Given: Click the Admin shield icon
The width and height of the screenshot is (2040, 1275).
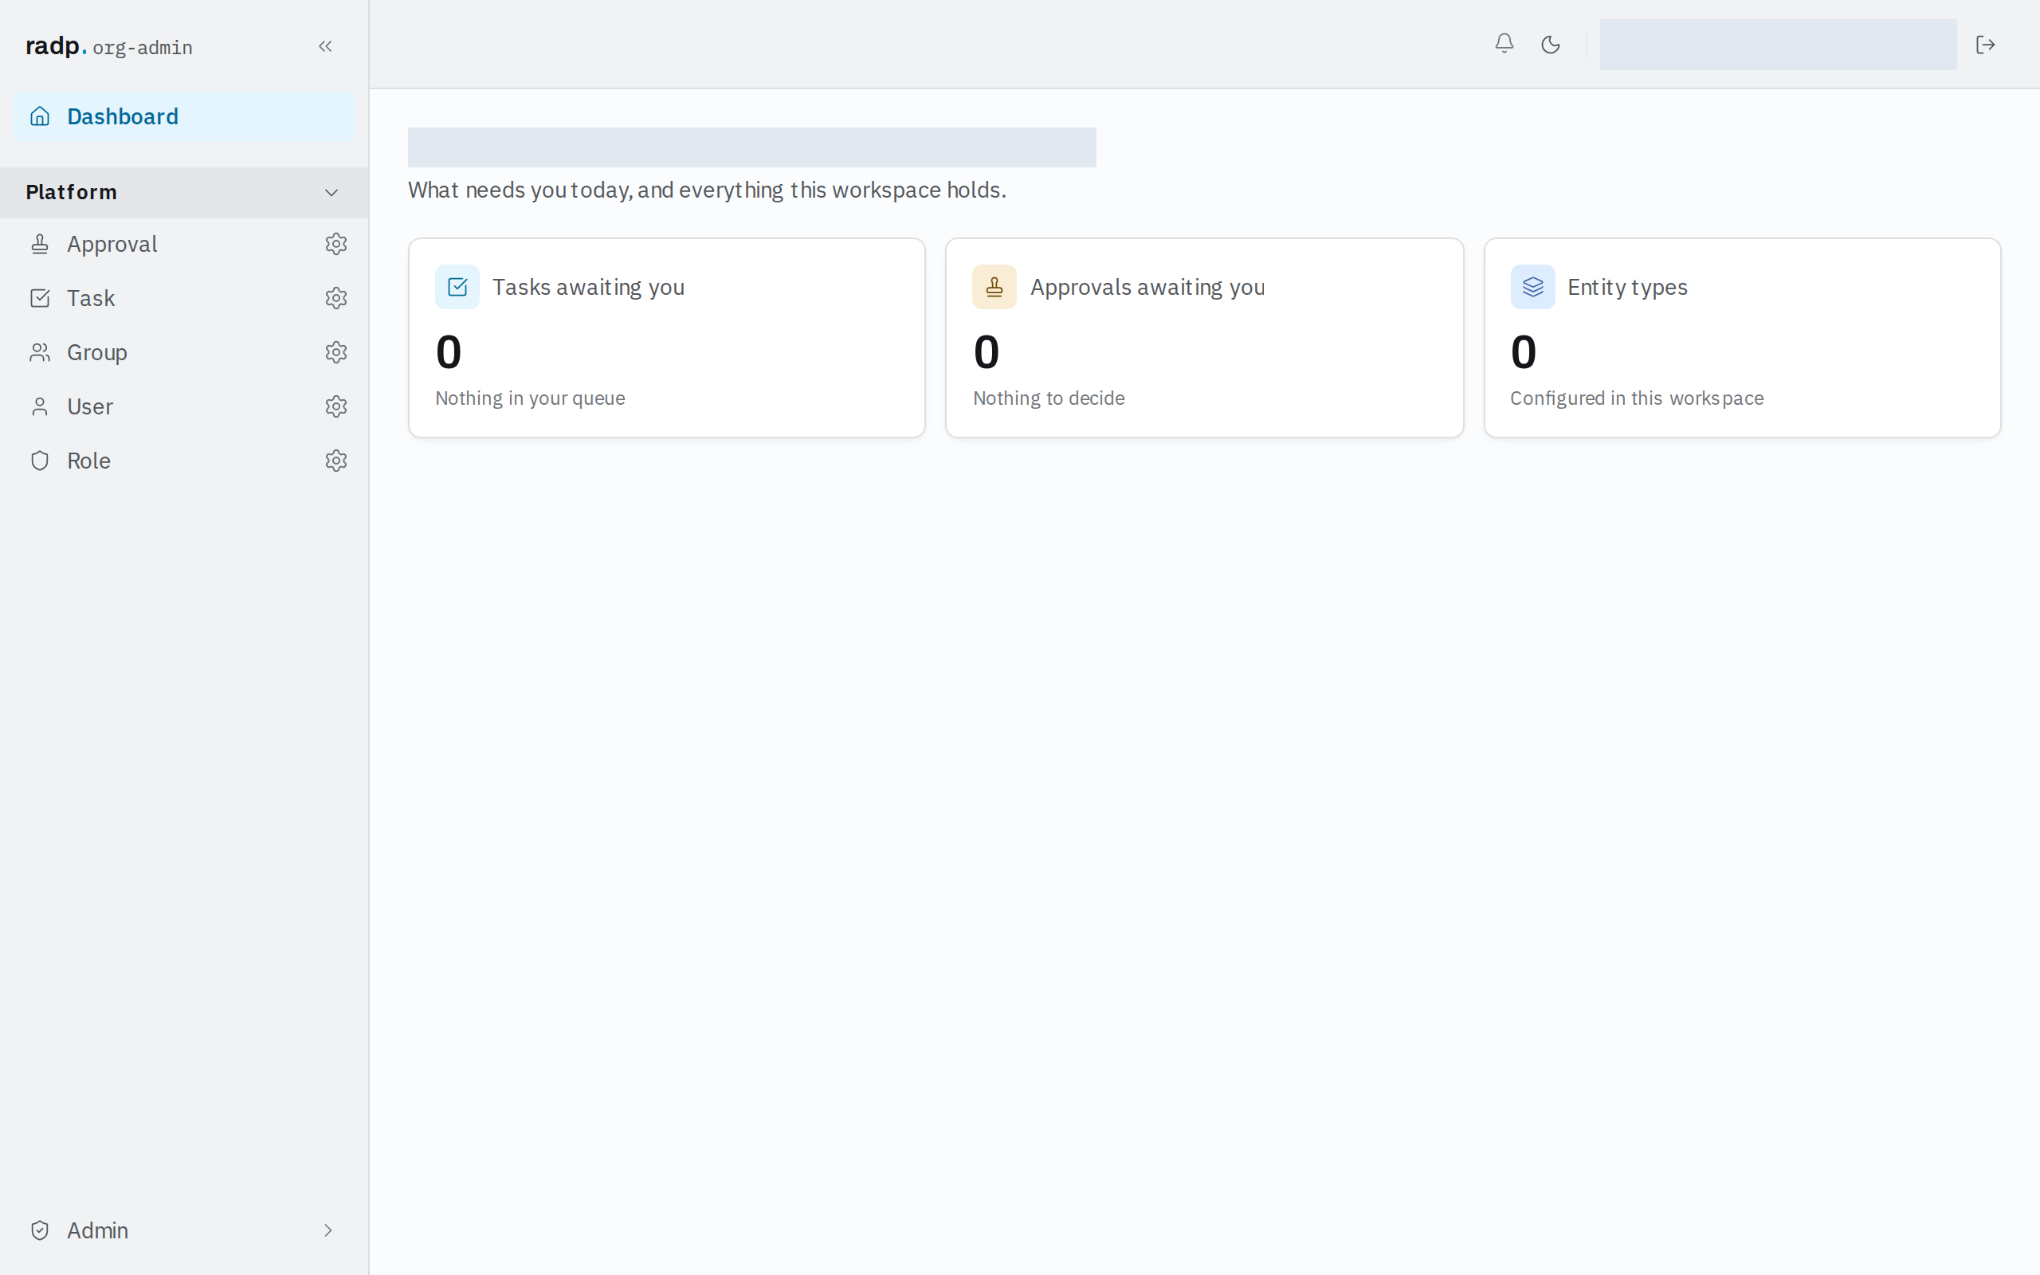Looking at the screenshot, I should pos(40,1230).
